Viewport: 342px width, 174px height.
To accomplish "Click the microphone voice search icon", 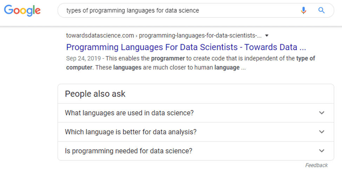I will click(x=303, y=11).
